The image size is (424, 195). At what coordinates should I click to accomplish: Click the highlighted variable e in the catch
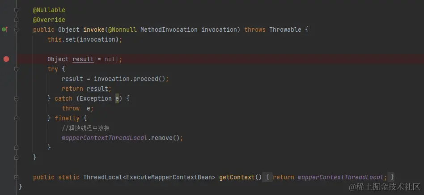pos(117,98)
